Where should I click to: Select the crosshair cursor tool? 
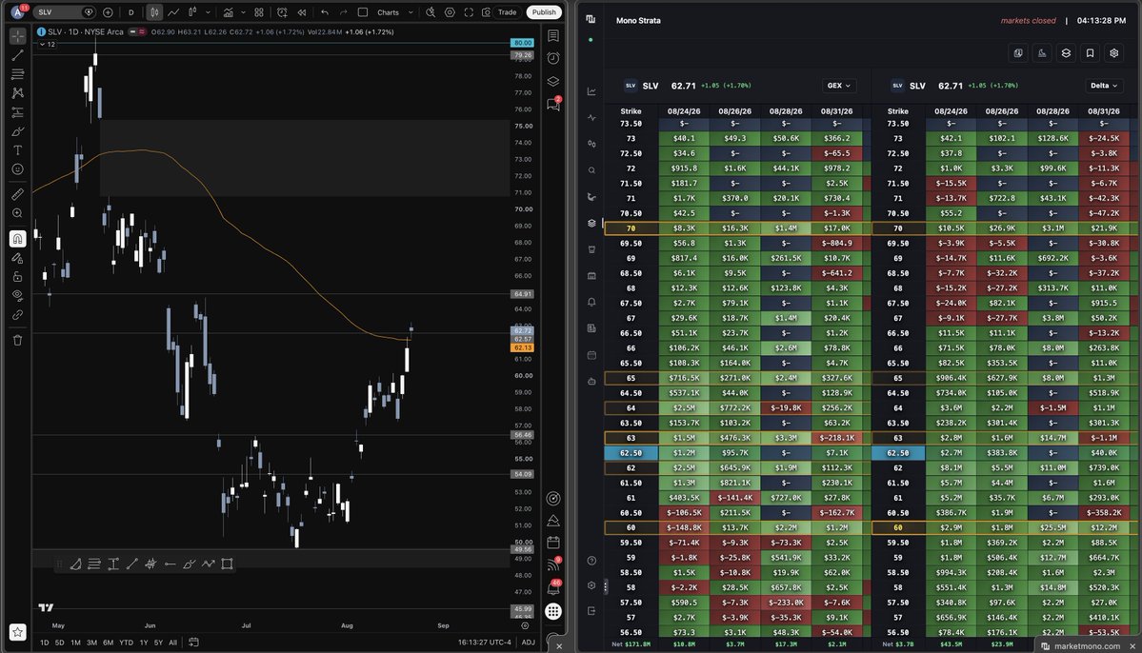17,35
